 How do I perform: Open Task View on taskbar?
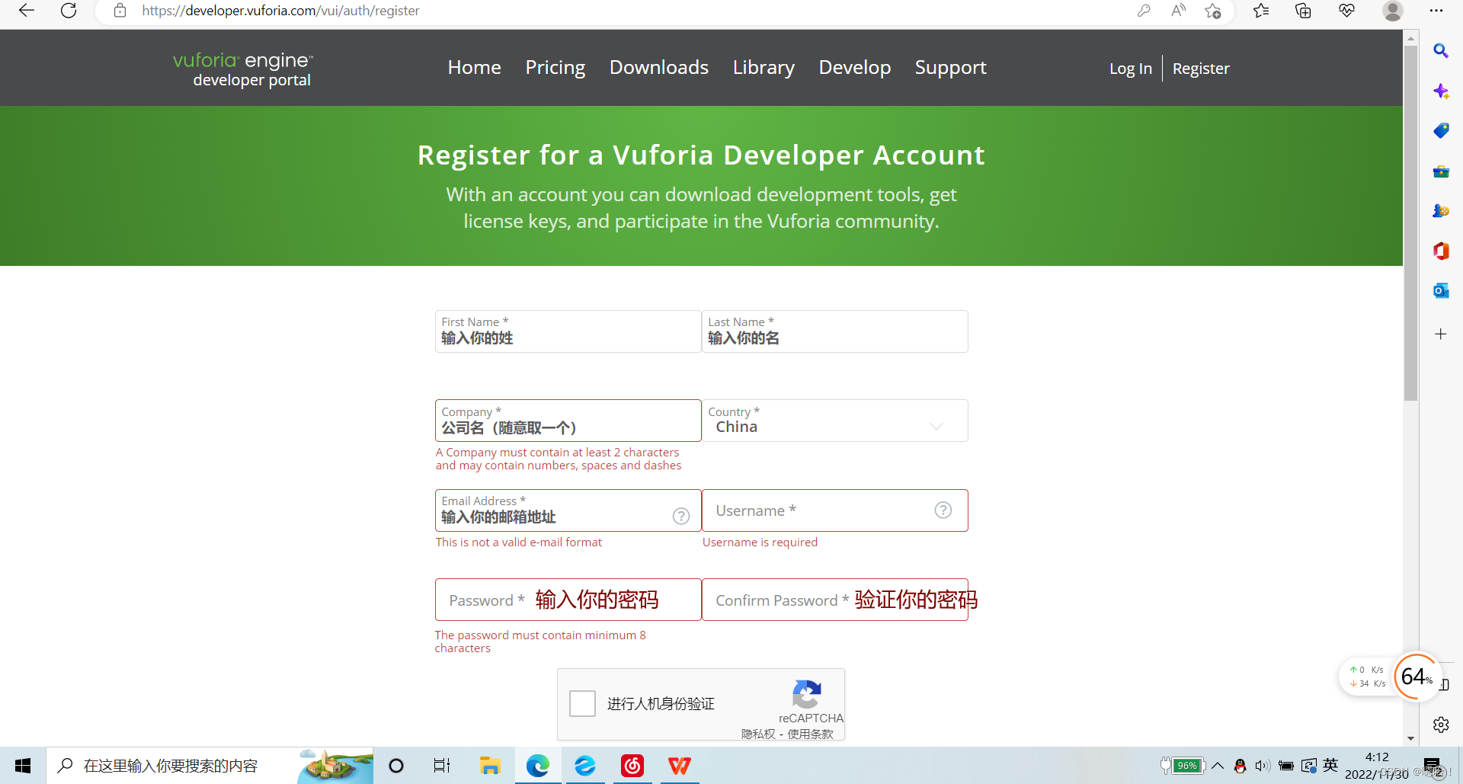pos(442,766)
